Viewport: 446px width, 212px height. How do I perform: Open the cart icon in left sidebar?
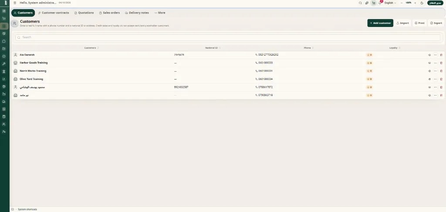click(x=3, y=18)
